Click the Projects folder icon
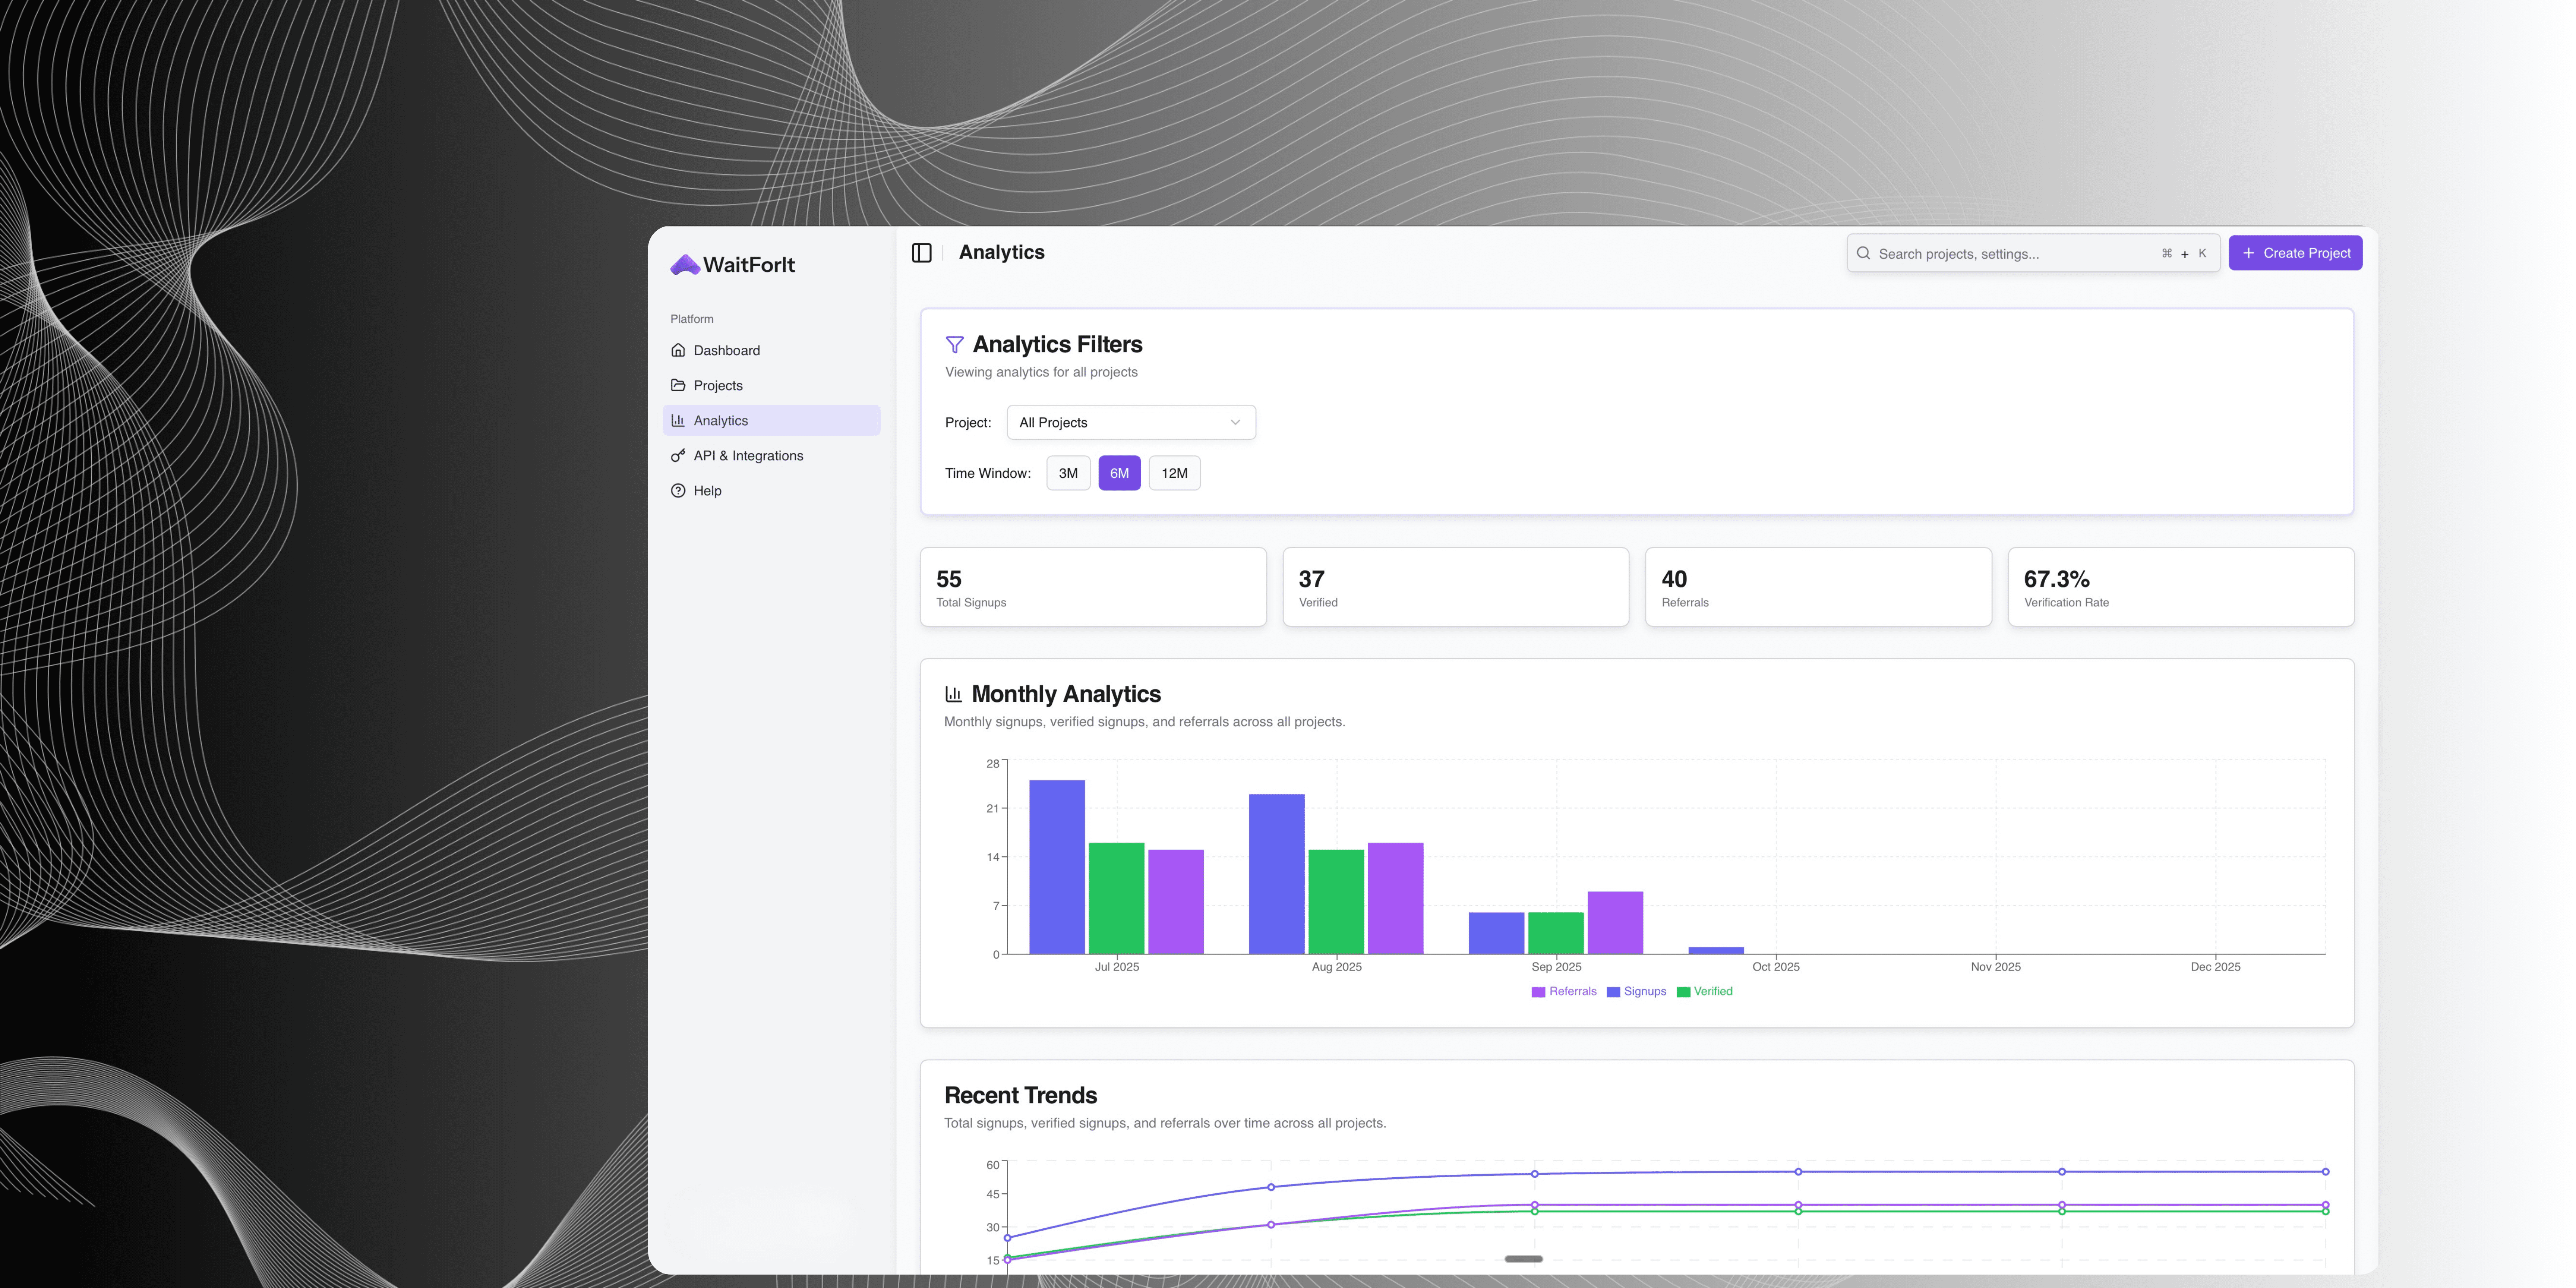Viewport: 2576px width, 1288px height. coord(678,385)
